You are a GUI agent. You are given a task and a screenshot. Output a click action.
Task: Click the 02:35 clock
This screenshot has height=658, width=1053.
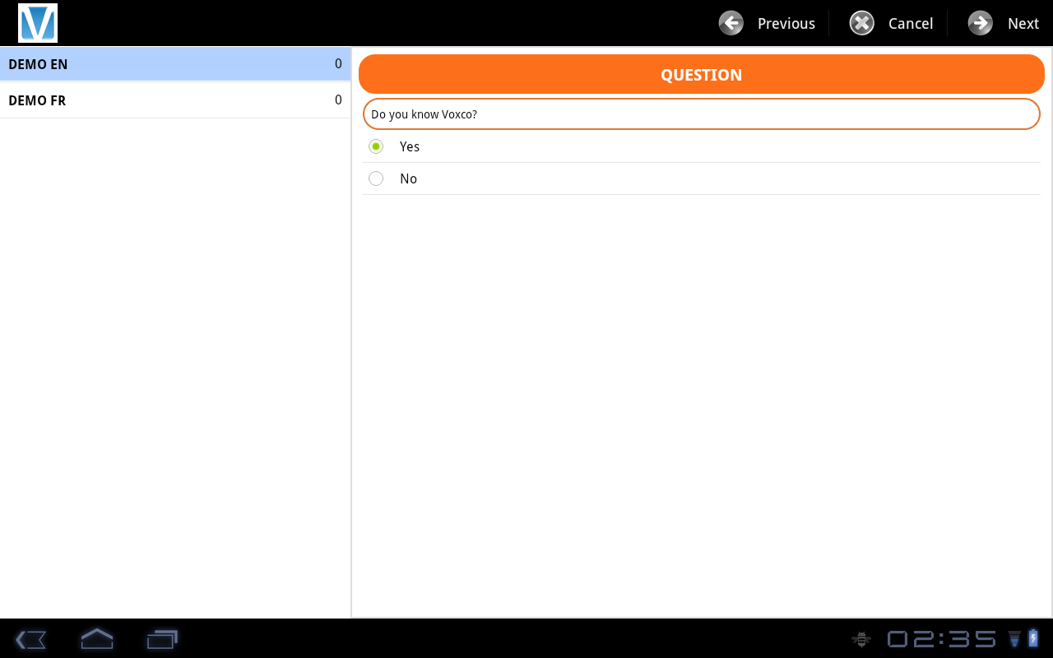941,638
